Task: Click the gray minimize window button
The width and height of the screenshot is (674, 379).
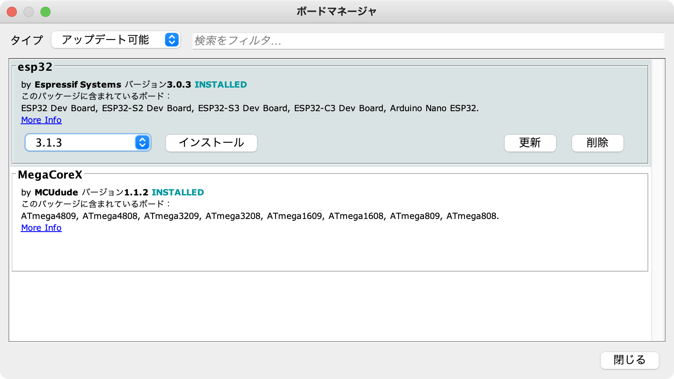Action: (29, 12)
